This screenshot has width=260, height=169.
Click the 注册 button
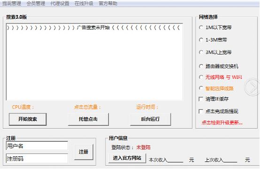(x=84, y=152)
